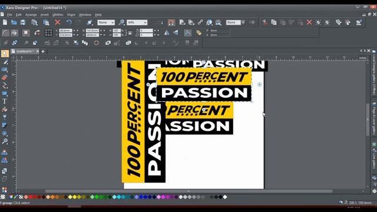The height and width of the screenshot is (212, 377).
Task: Open the Help menu
Action: pos(98,15)
